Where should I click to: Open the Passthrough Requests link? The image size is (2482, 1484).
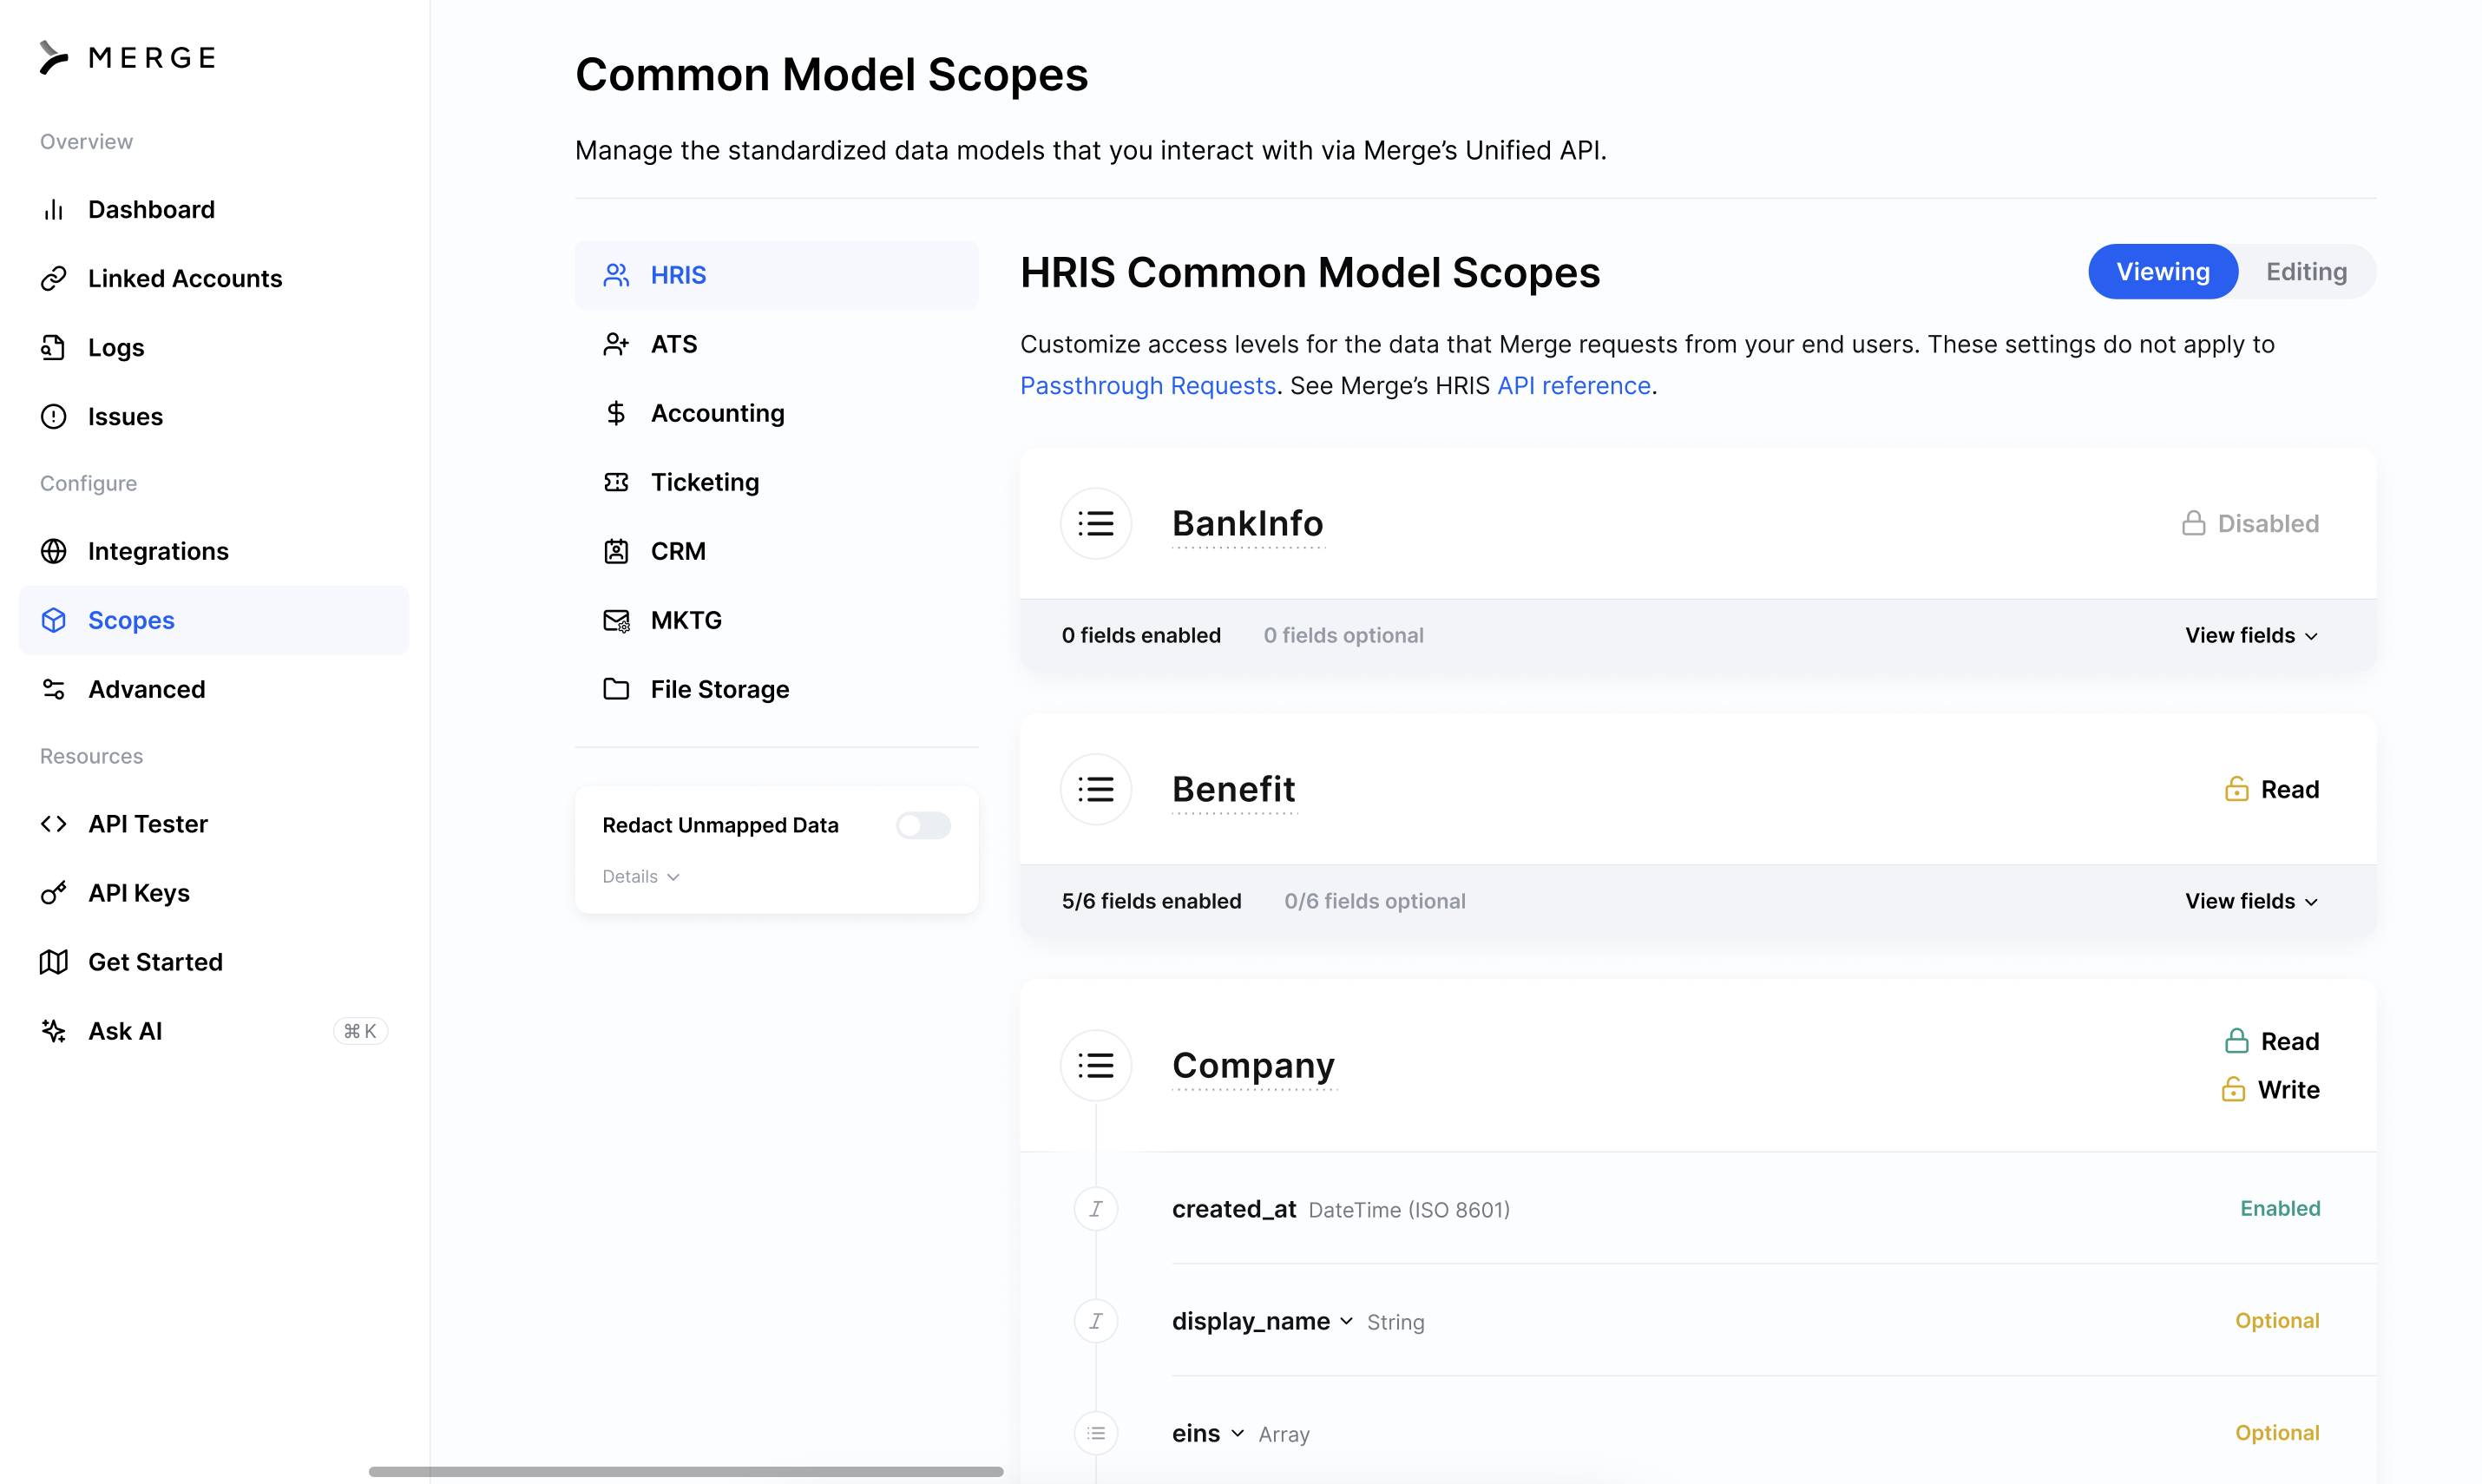1147,385
